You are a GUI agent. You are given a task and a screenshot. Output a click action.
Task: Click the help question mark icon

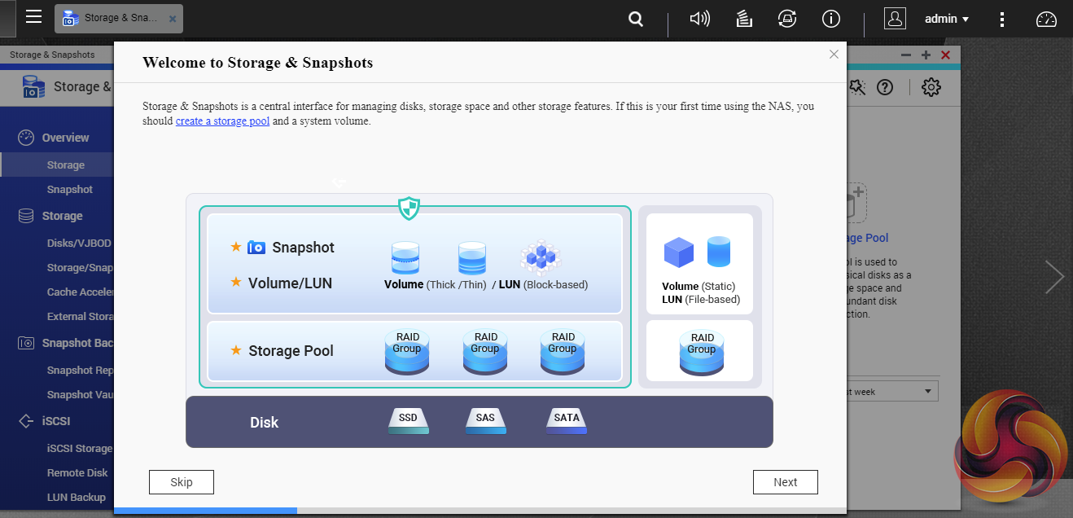tap(885, 87)
